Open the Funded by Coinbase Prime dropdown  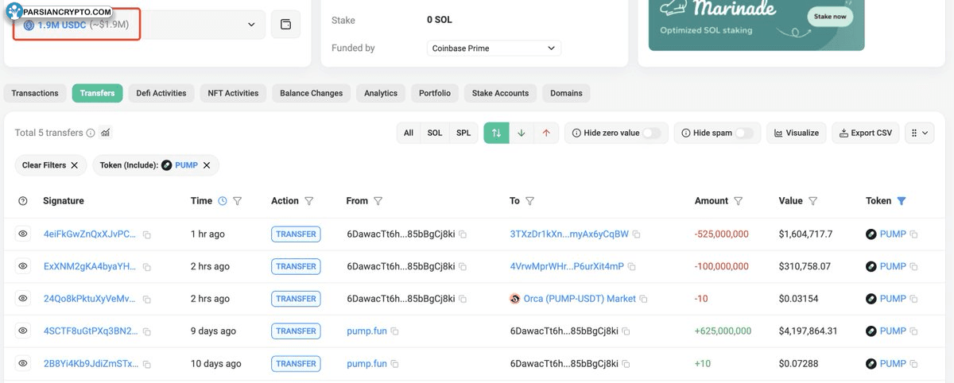pos(494,48)
